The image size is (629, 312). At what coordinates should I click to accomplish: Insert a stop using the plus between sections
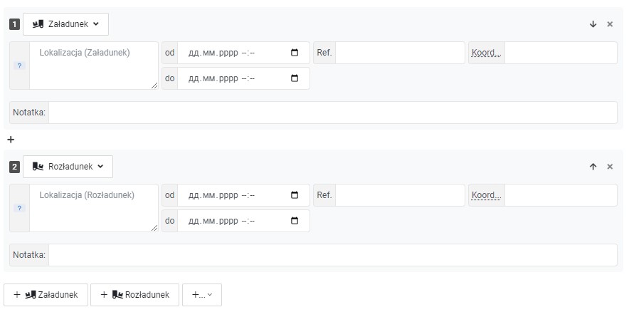[11, 140]
